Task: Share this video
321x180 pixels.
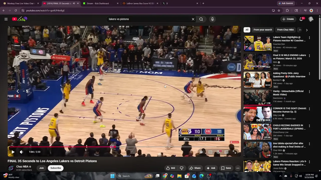Action: tap(195, 168)
